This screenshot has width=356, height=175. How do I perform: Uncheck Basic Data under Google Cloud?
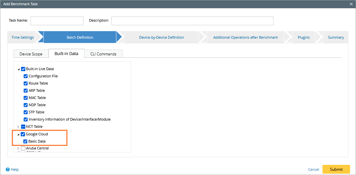[25, 141]
